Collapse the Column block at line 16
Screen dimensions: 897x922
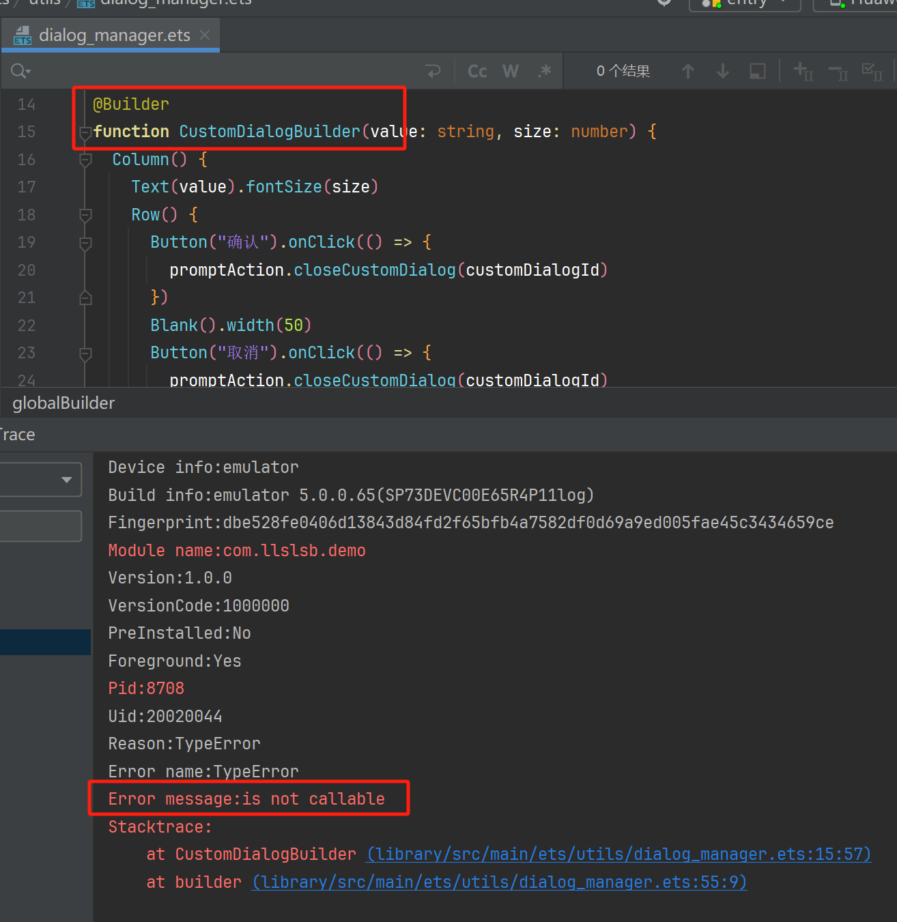point(85,160)
